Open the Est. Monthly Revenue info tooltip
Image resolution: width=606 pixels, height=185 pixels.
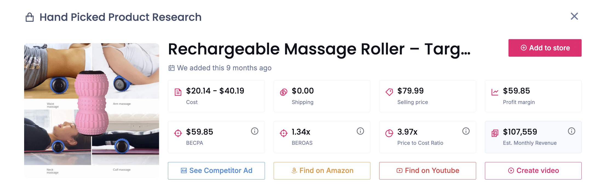pos(571,131)
